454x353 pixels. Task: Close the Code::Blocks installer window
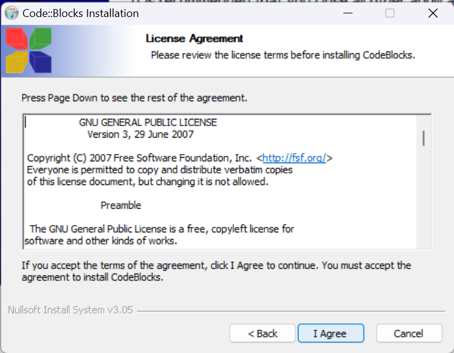433,13
